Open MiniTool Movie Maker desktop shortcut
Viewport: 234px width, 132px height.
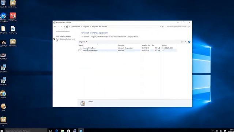(3, 18)
